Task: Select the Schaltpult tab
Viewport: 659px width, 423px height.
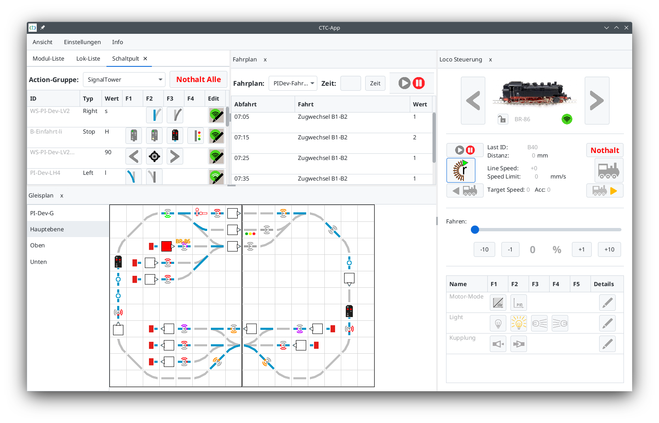Action: coord(125,59)
